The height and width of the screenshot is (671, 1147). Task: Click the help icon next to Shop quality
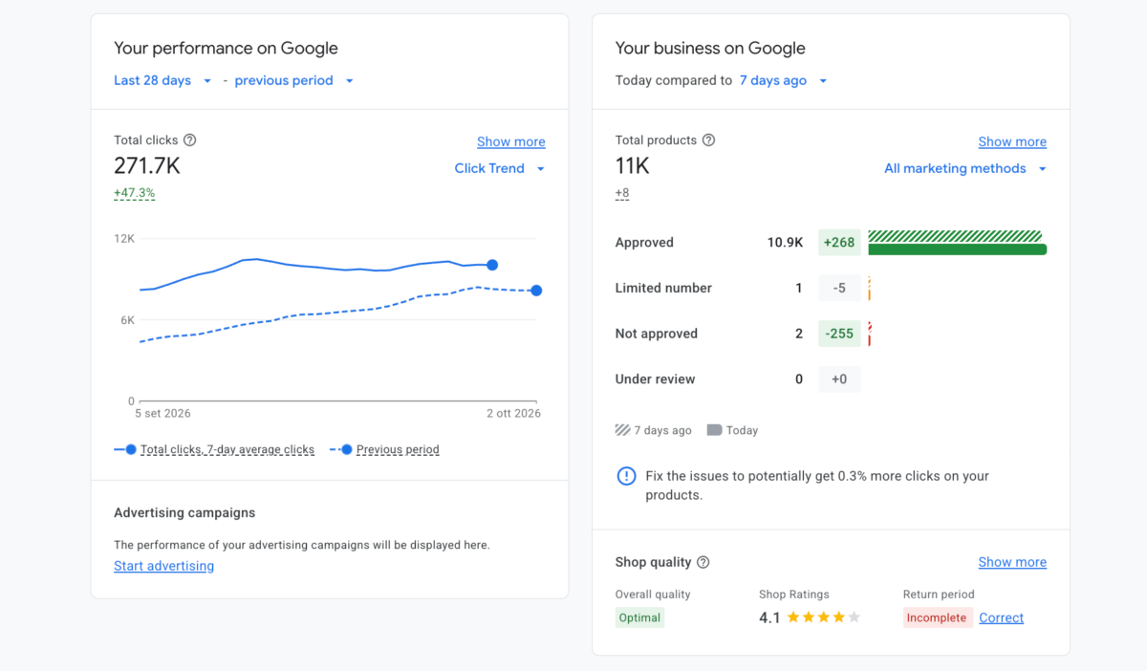pyautogui.click(x=703, y=562)
